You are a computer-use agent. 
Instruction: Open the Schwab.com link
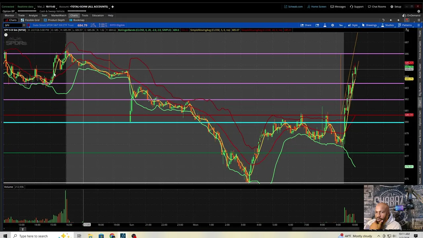point(293,7)
